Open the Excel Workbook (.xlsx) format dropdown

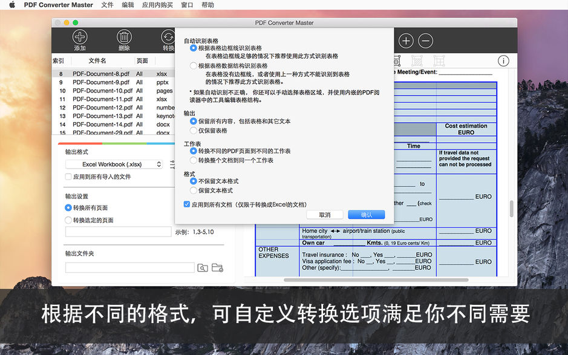(x=114, y=164)
